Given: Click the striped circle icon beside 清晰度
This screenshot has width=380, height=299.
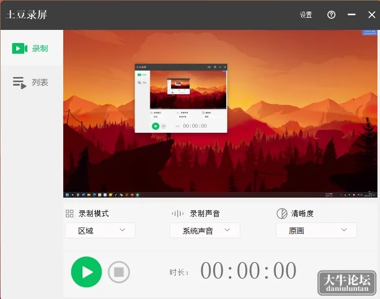Looking at the screenshot, I should 282,213.
